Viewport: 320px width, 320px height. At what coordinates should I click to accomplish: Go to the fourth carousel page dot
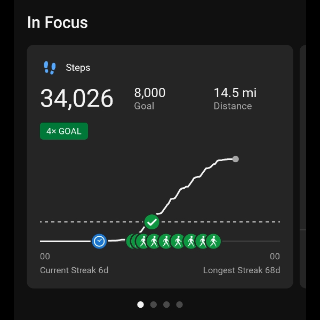tap(179, 305)
